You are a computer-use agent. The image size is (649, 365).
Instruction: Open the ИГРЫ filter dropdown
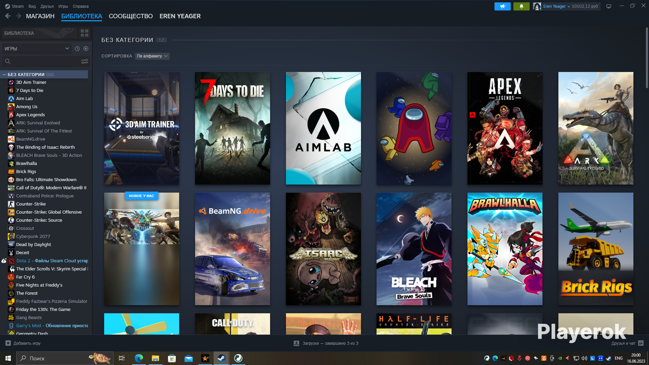click(37, 49)
